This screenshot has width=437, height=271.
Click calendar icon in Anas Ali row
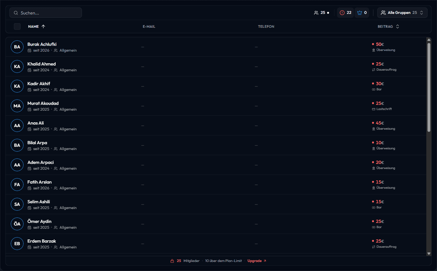point(29,129)
